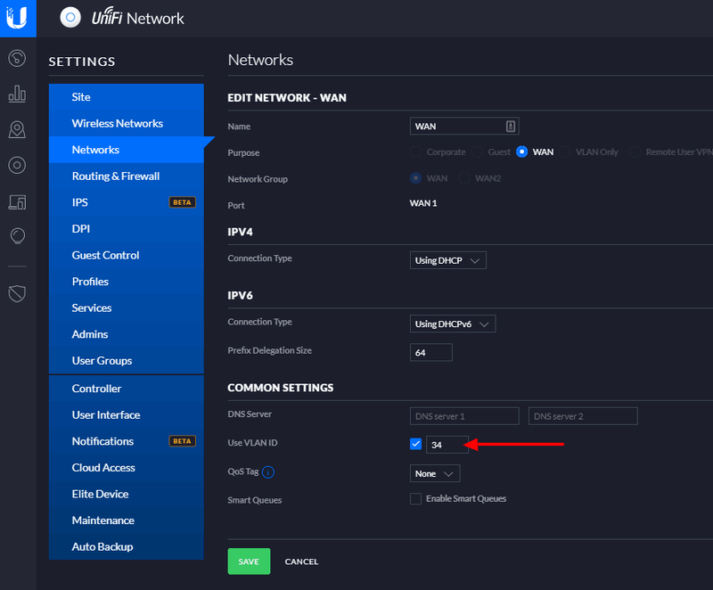Open the Map icon in sidebar
The image size is (713, 590).
coord(17,130)
